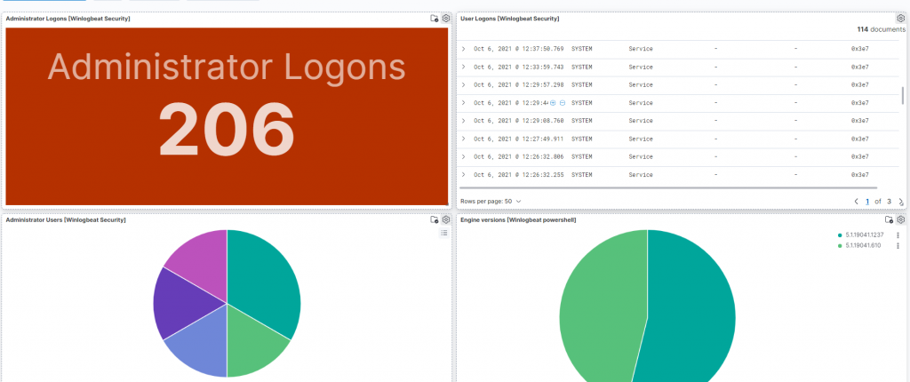Screen dimensions: 910x382
Task: Click User Logons [Winlogbeat Security] panel title
Action: point(509,19)
